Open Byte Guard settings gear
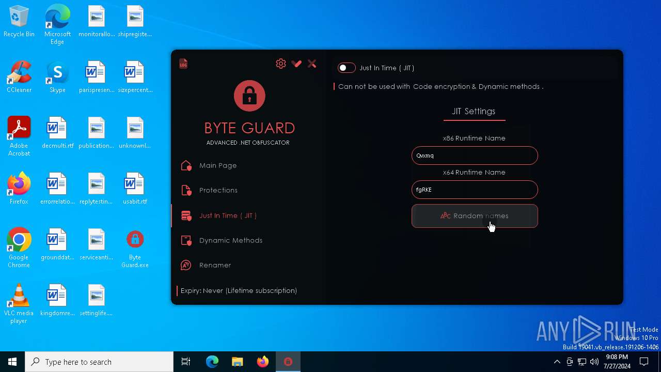This screenshot has height=372, width=661. click(281, 64)
